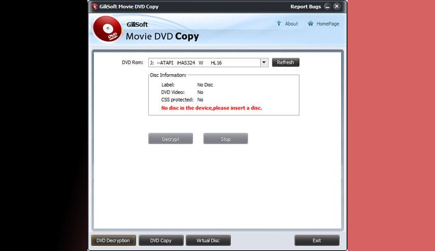This screenshot has width=435, height=251.
Task: Click the About arrow icon
Action: point(279,23)
